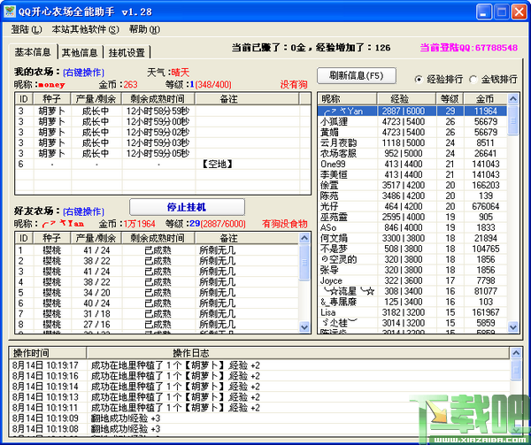Select Joyce in ranking list
The width and height of the screenshot is (531, 445).
tap(412, 280)
